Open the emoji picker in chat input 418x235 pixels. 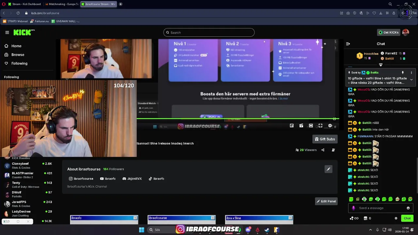click(408, 208)
